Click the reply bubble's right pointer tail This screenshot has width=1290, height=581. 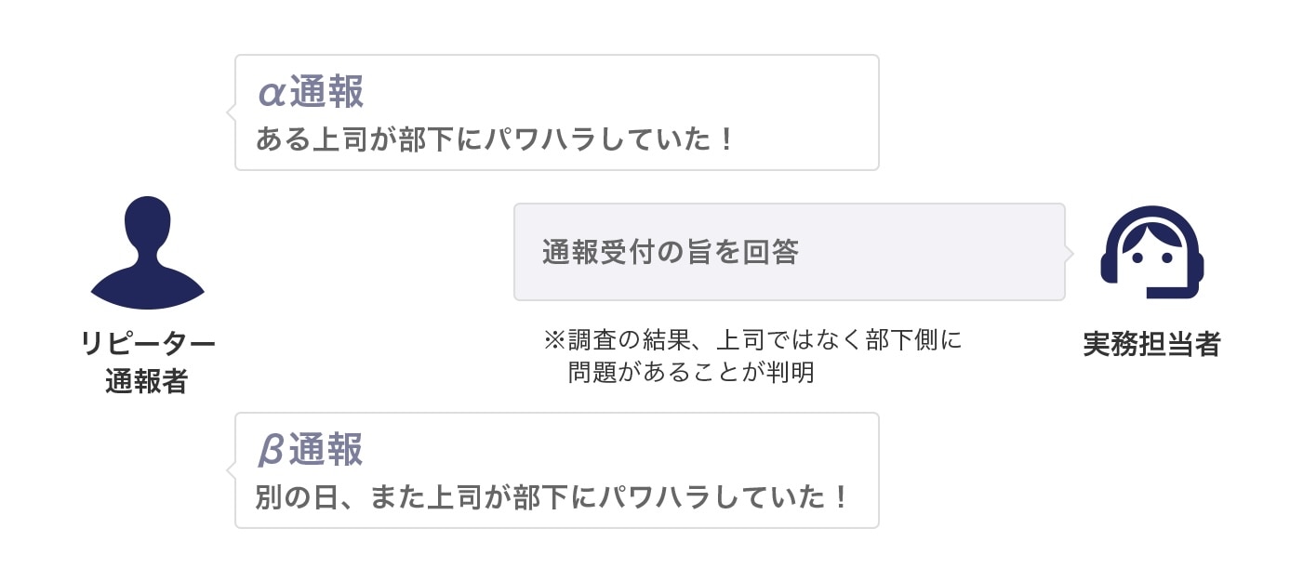[1069, 252]
